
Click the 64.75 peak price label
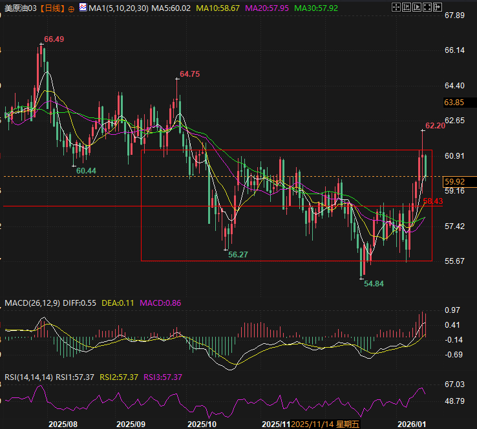pos(190,74)
